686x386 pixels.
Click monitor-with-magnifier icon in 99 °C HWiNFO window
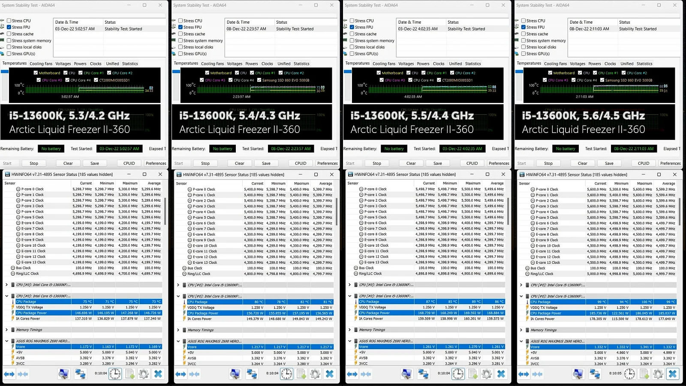(578, 374)
